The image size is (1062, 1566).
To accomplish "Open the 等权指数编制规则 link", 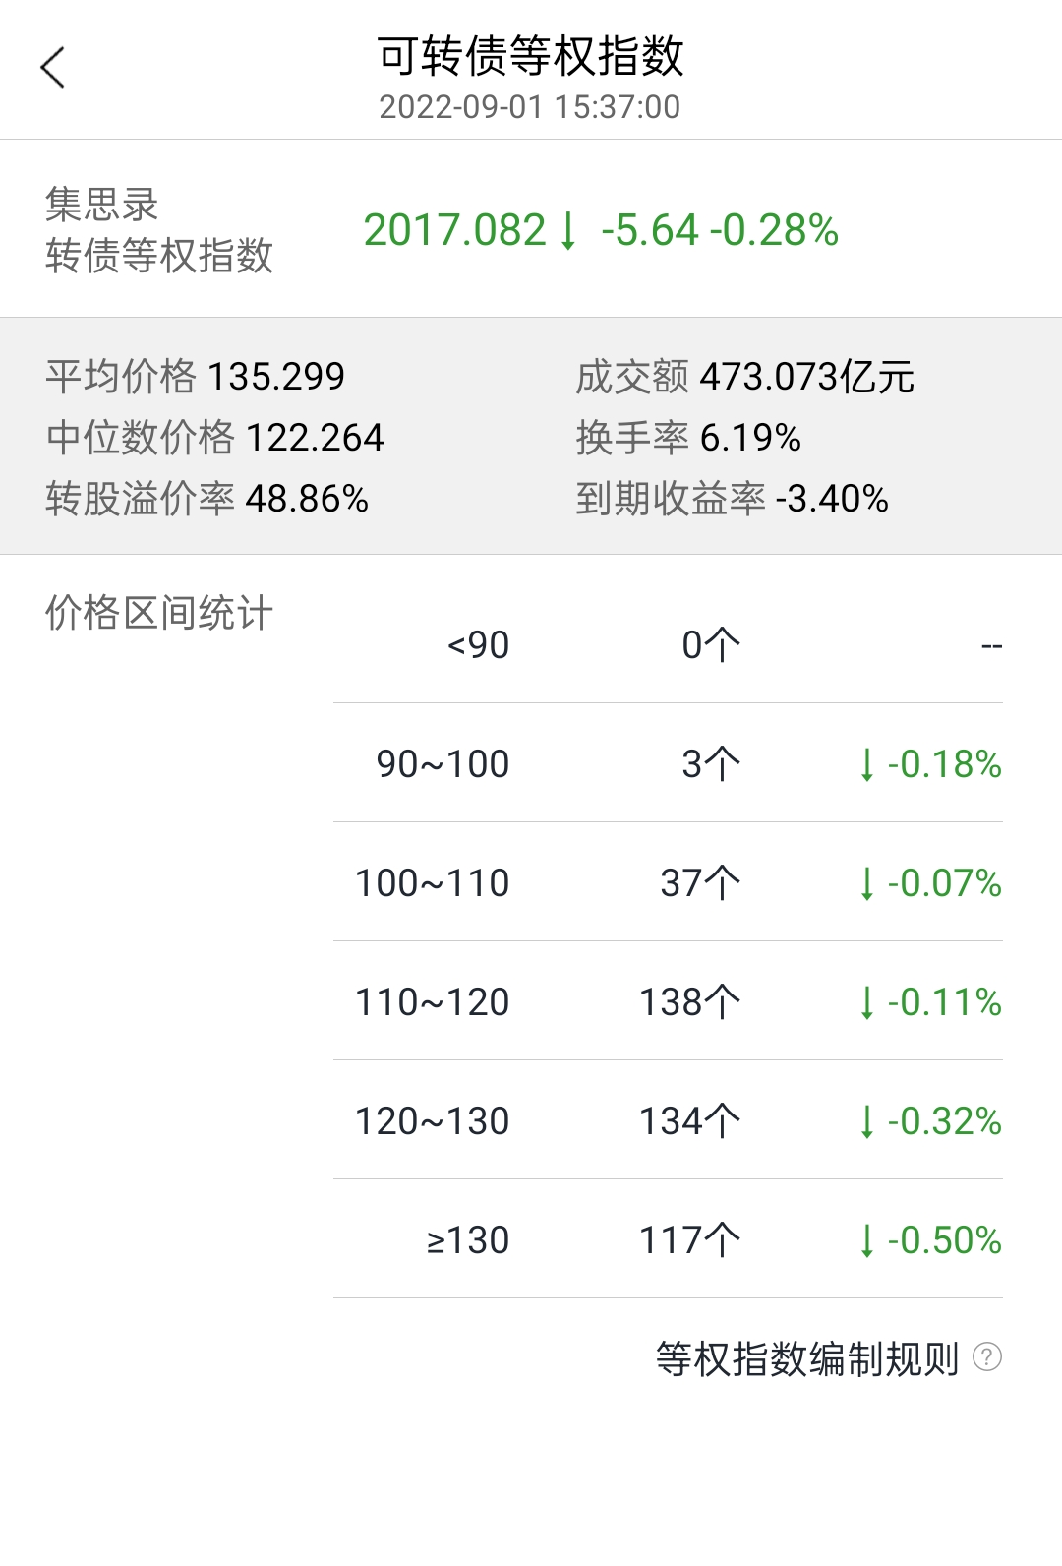I will (x=806, y=1359).
